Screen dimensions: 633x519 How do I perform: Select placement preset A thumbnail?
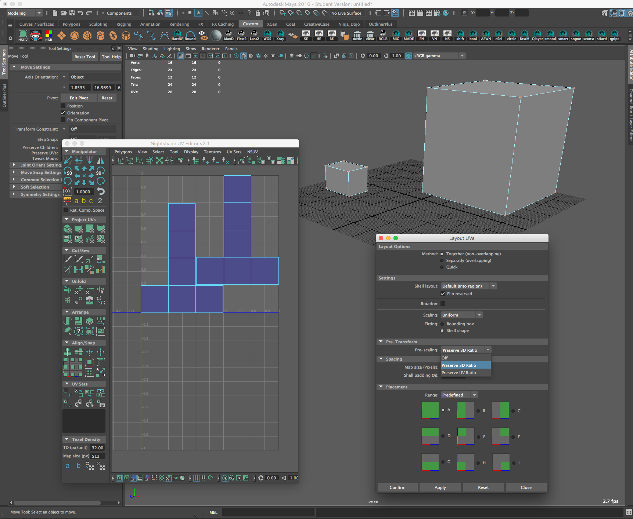[430, 410]
